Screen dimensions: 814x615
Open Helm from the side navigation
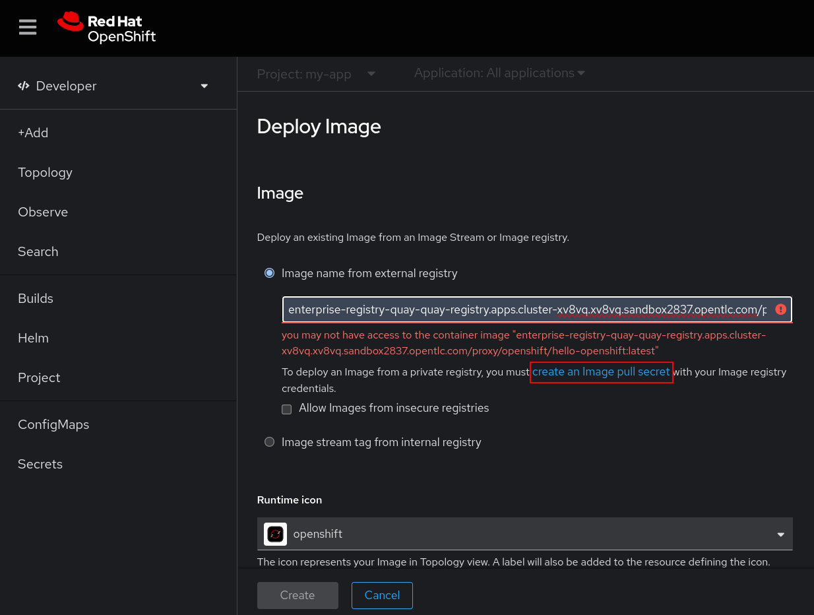33,338
